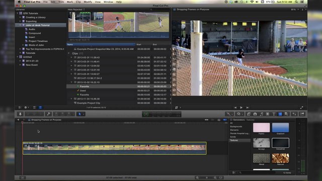Open the keyword editor key icon
The height and width of the screenshot is (181, 322).
(48, 114)
